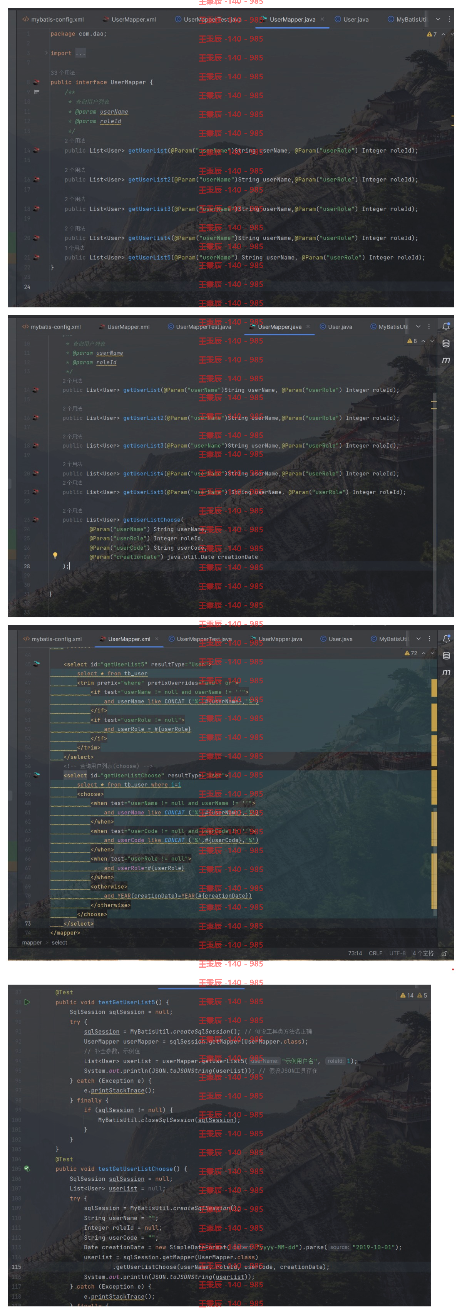Click gutter icon for getUserList3 in first screenshot
This screenshot has width=462, height=1314.
pyautogui.click(x=36, y=209)
